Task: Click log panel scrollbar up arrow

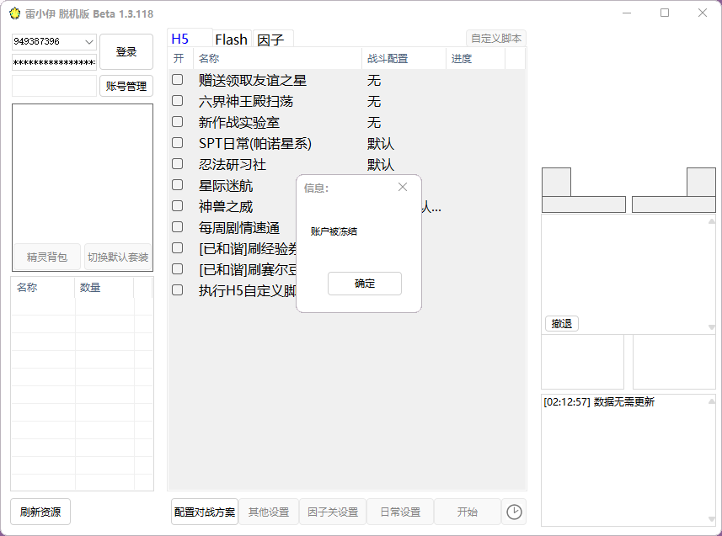Action: (x=711, y=401)
